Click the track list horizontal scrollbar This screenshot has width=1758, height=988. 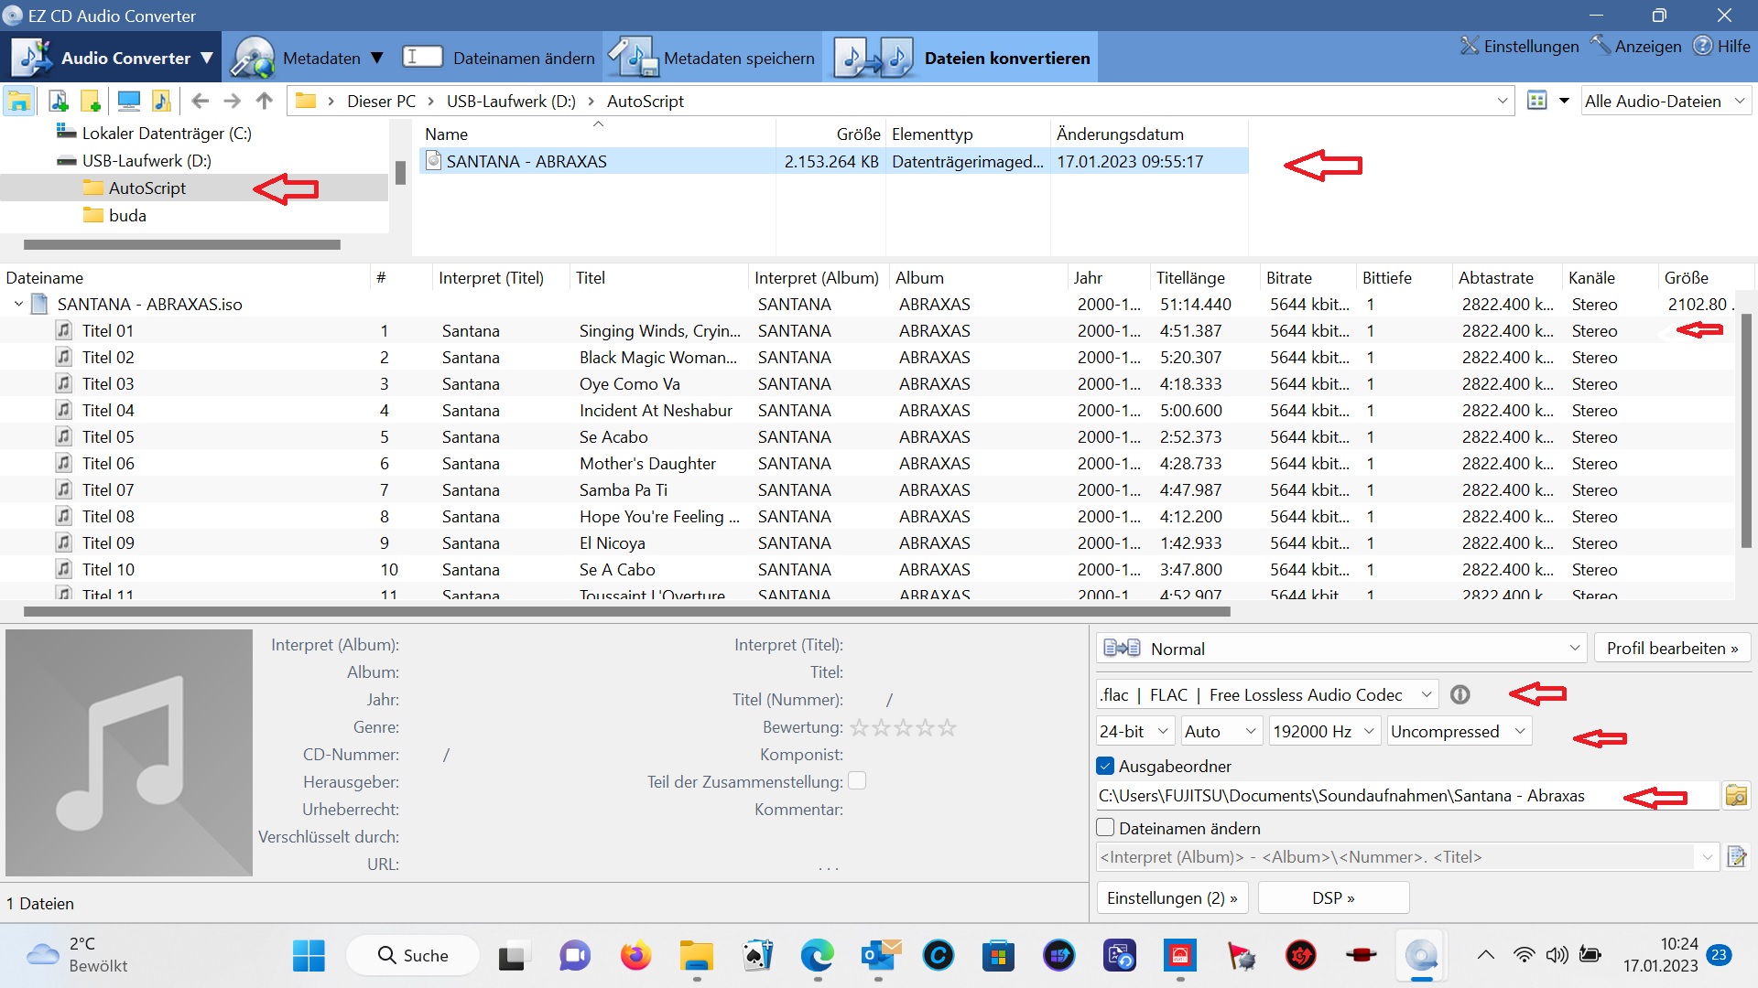point(627,611)
